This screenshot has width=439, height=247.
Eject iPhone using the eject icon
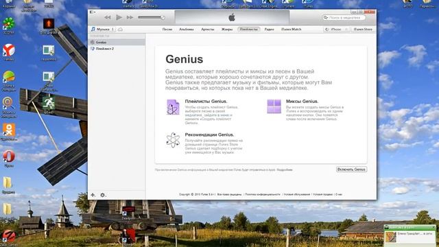click(346, 29)
